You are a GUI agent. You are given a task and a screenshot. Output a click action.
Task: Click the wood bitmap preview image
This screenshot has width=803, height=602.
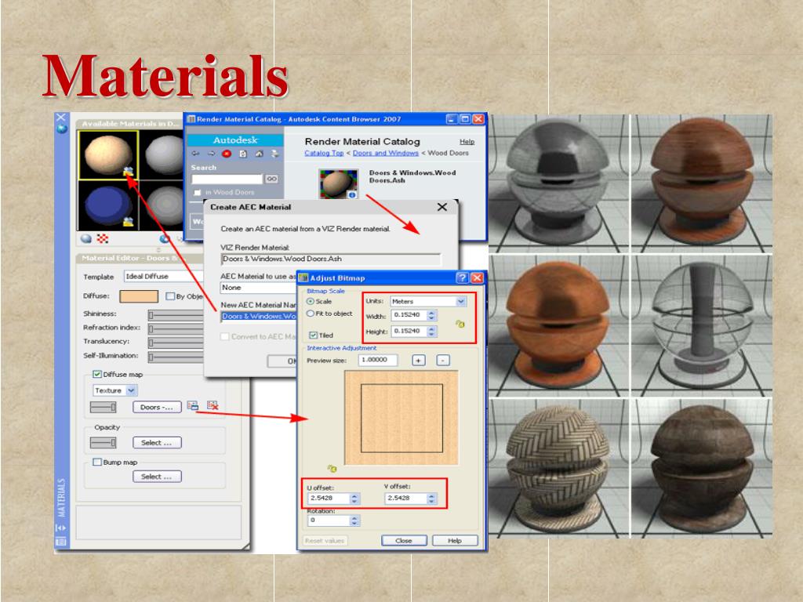pos(401,419)
